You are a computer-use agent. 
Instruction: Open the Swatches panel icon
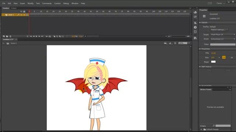[195, 17]
